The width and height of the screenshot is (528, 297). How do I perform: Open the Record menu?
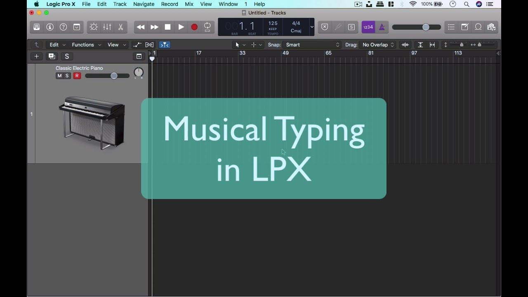pos(170,4)
